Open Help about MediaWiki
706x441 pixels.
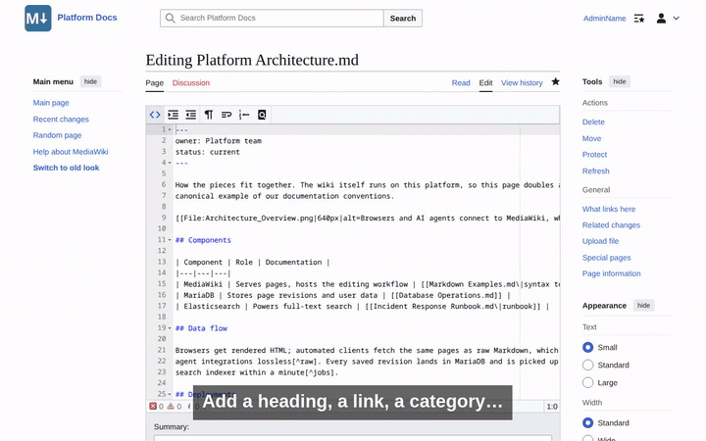point(71,152)
